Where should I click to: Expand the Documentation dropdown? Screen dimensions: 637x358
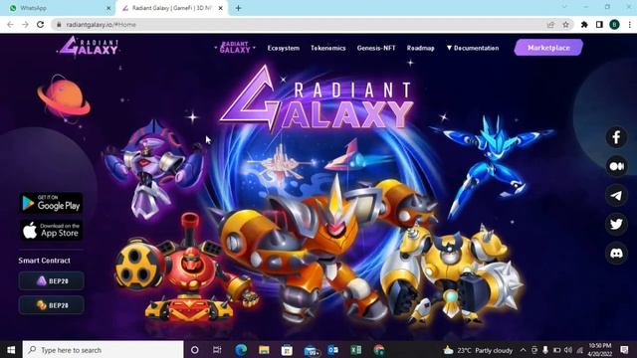click(x=473, y=48)
